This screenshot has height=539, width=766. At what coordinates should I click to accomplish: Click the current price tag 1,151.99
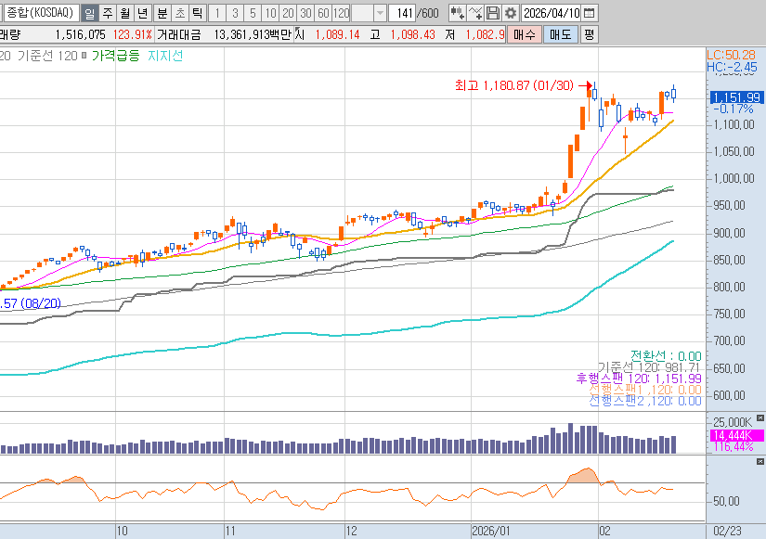736,97
